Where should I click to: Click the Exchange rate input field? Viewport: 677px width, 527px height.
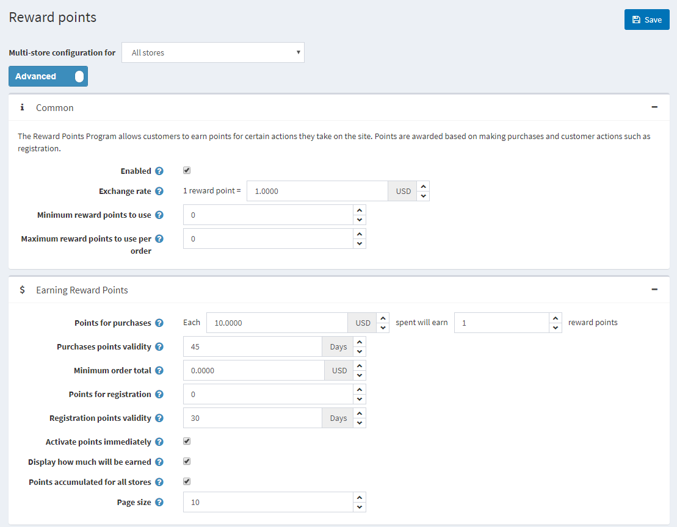317,191
